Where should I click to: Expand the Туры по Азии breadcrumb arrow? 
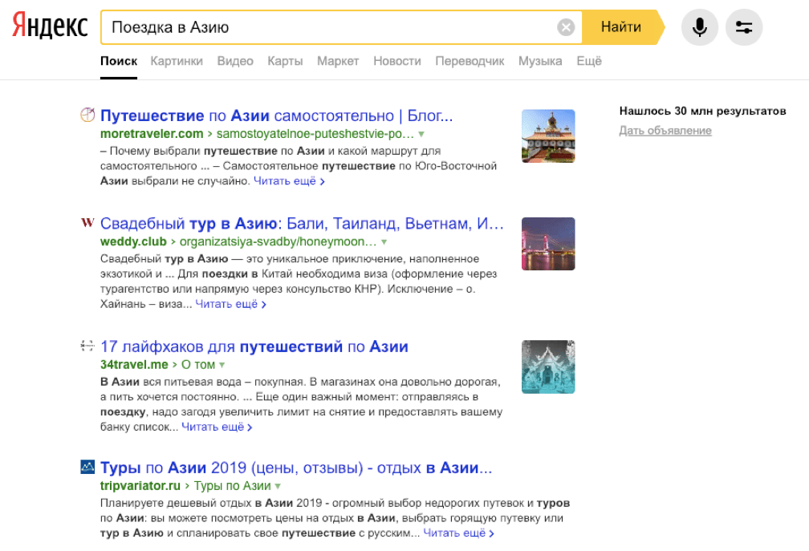(x=278, y=488)
